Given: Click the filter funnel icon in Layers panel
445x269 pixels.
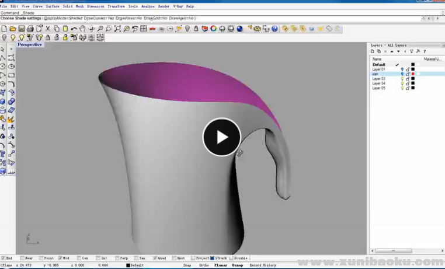Looking at the screenshot, I should pos(411,51).
